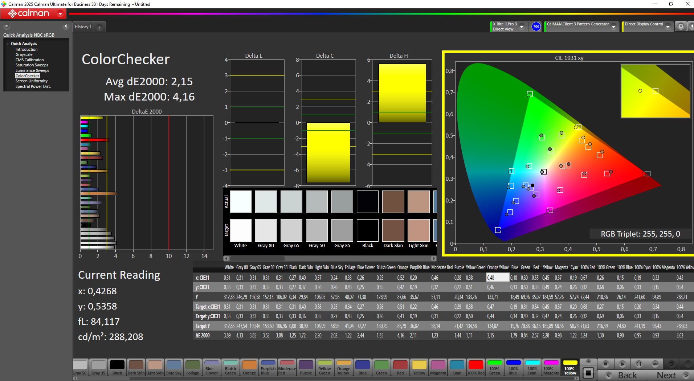Add a new history tab

tap(99, 27)
